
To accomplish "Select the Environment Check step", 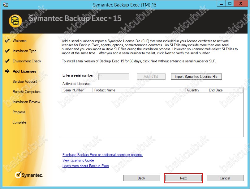I will (27, 61).
